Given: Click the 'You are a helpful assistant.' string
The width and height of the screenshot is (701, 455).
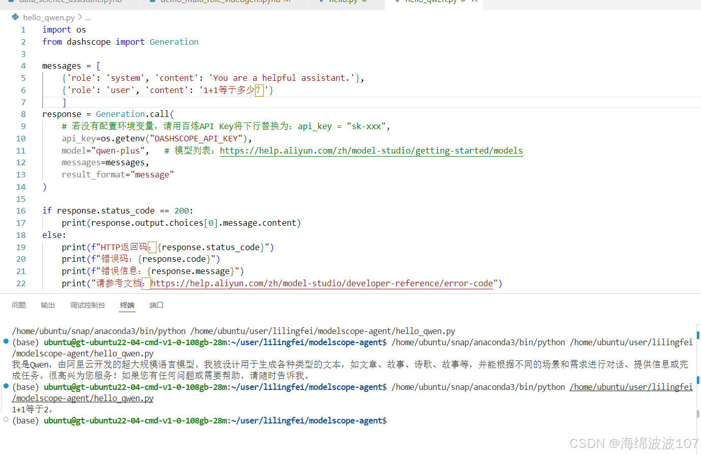Looking at the screenshot, I should coord(282,78).
